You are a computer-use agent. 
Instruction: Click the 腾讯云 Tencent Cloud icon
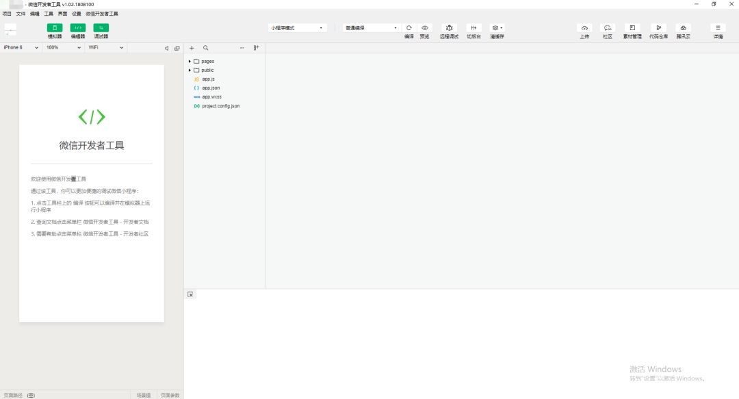pyautogui.click(x=684, y=28)
